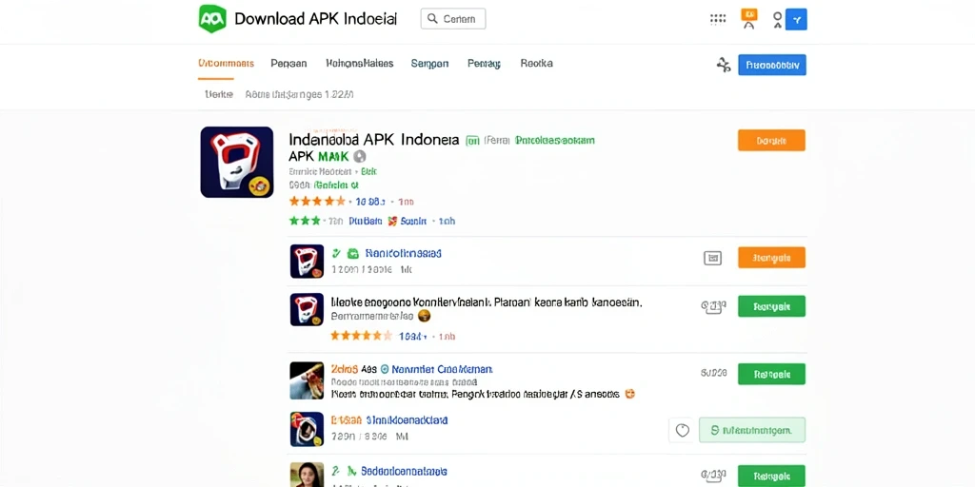Image resolution: width=975 pixels, height=487 pixels.
Task: Click green square icon before "Rentofoltnssiad"
Action: pyautogui.click(x=353, y=253)
